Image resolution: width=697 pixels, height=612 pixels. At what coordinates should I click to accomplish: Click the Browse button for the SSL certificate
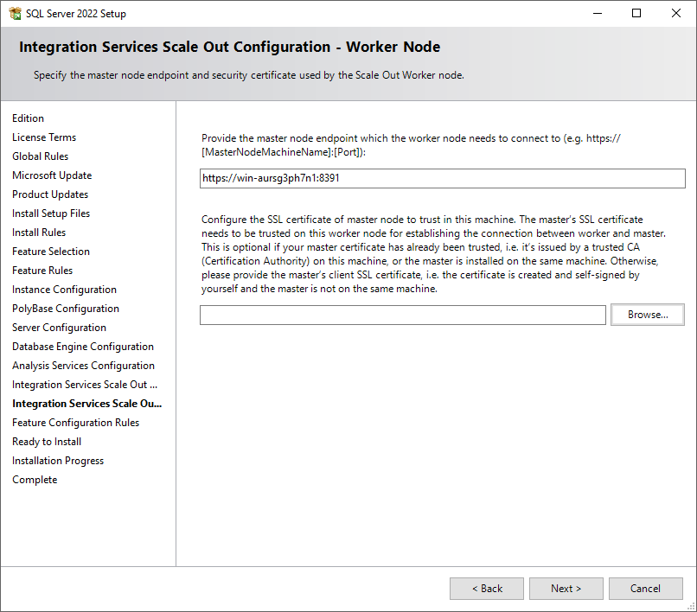tap(647, 315)
